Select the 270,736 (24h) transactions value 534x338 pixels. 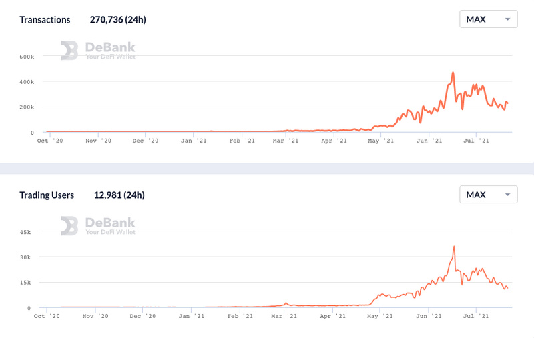click(118, 19)
